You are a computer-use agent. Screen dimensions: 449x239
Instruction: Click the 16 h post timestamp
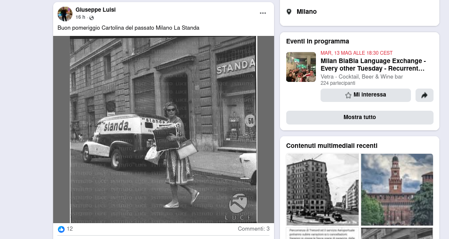[80, 17]
